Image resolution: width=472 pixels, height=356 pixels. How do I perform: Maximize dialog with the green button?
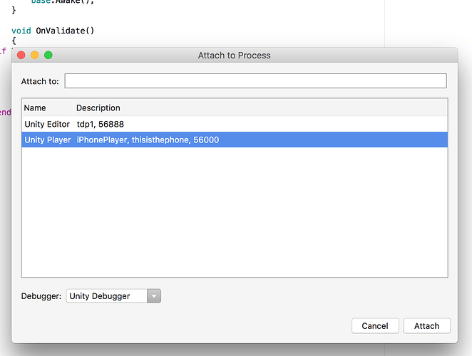[48, 55]
